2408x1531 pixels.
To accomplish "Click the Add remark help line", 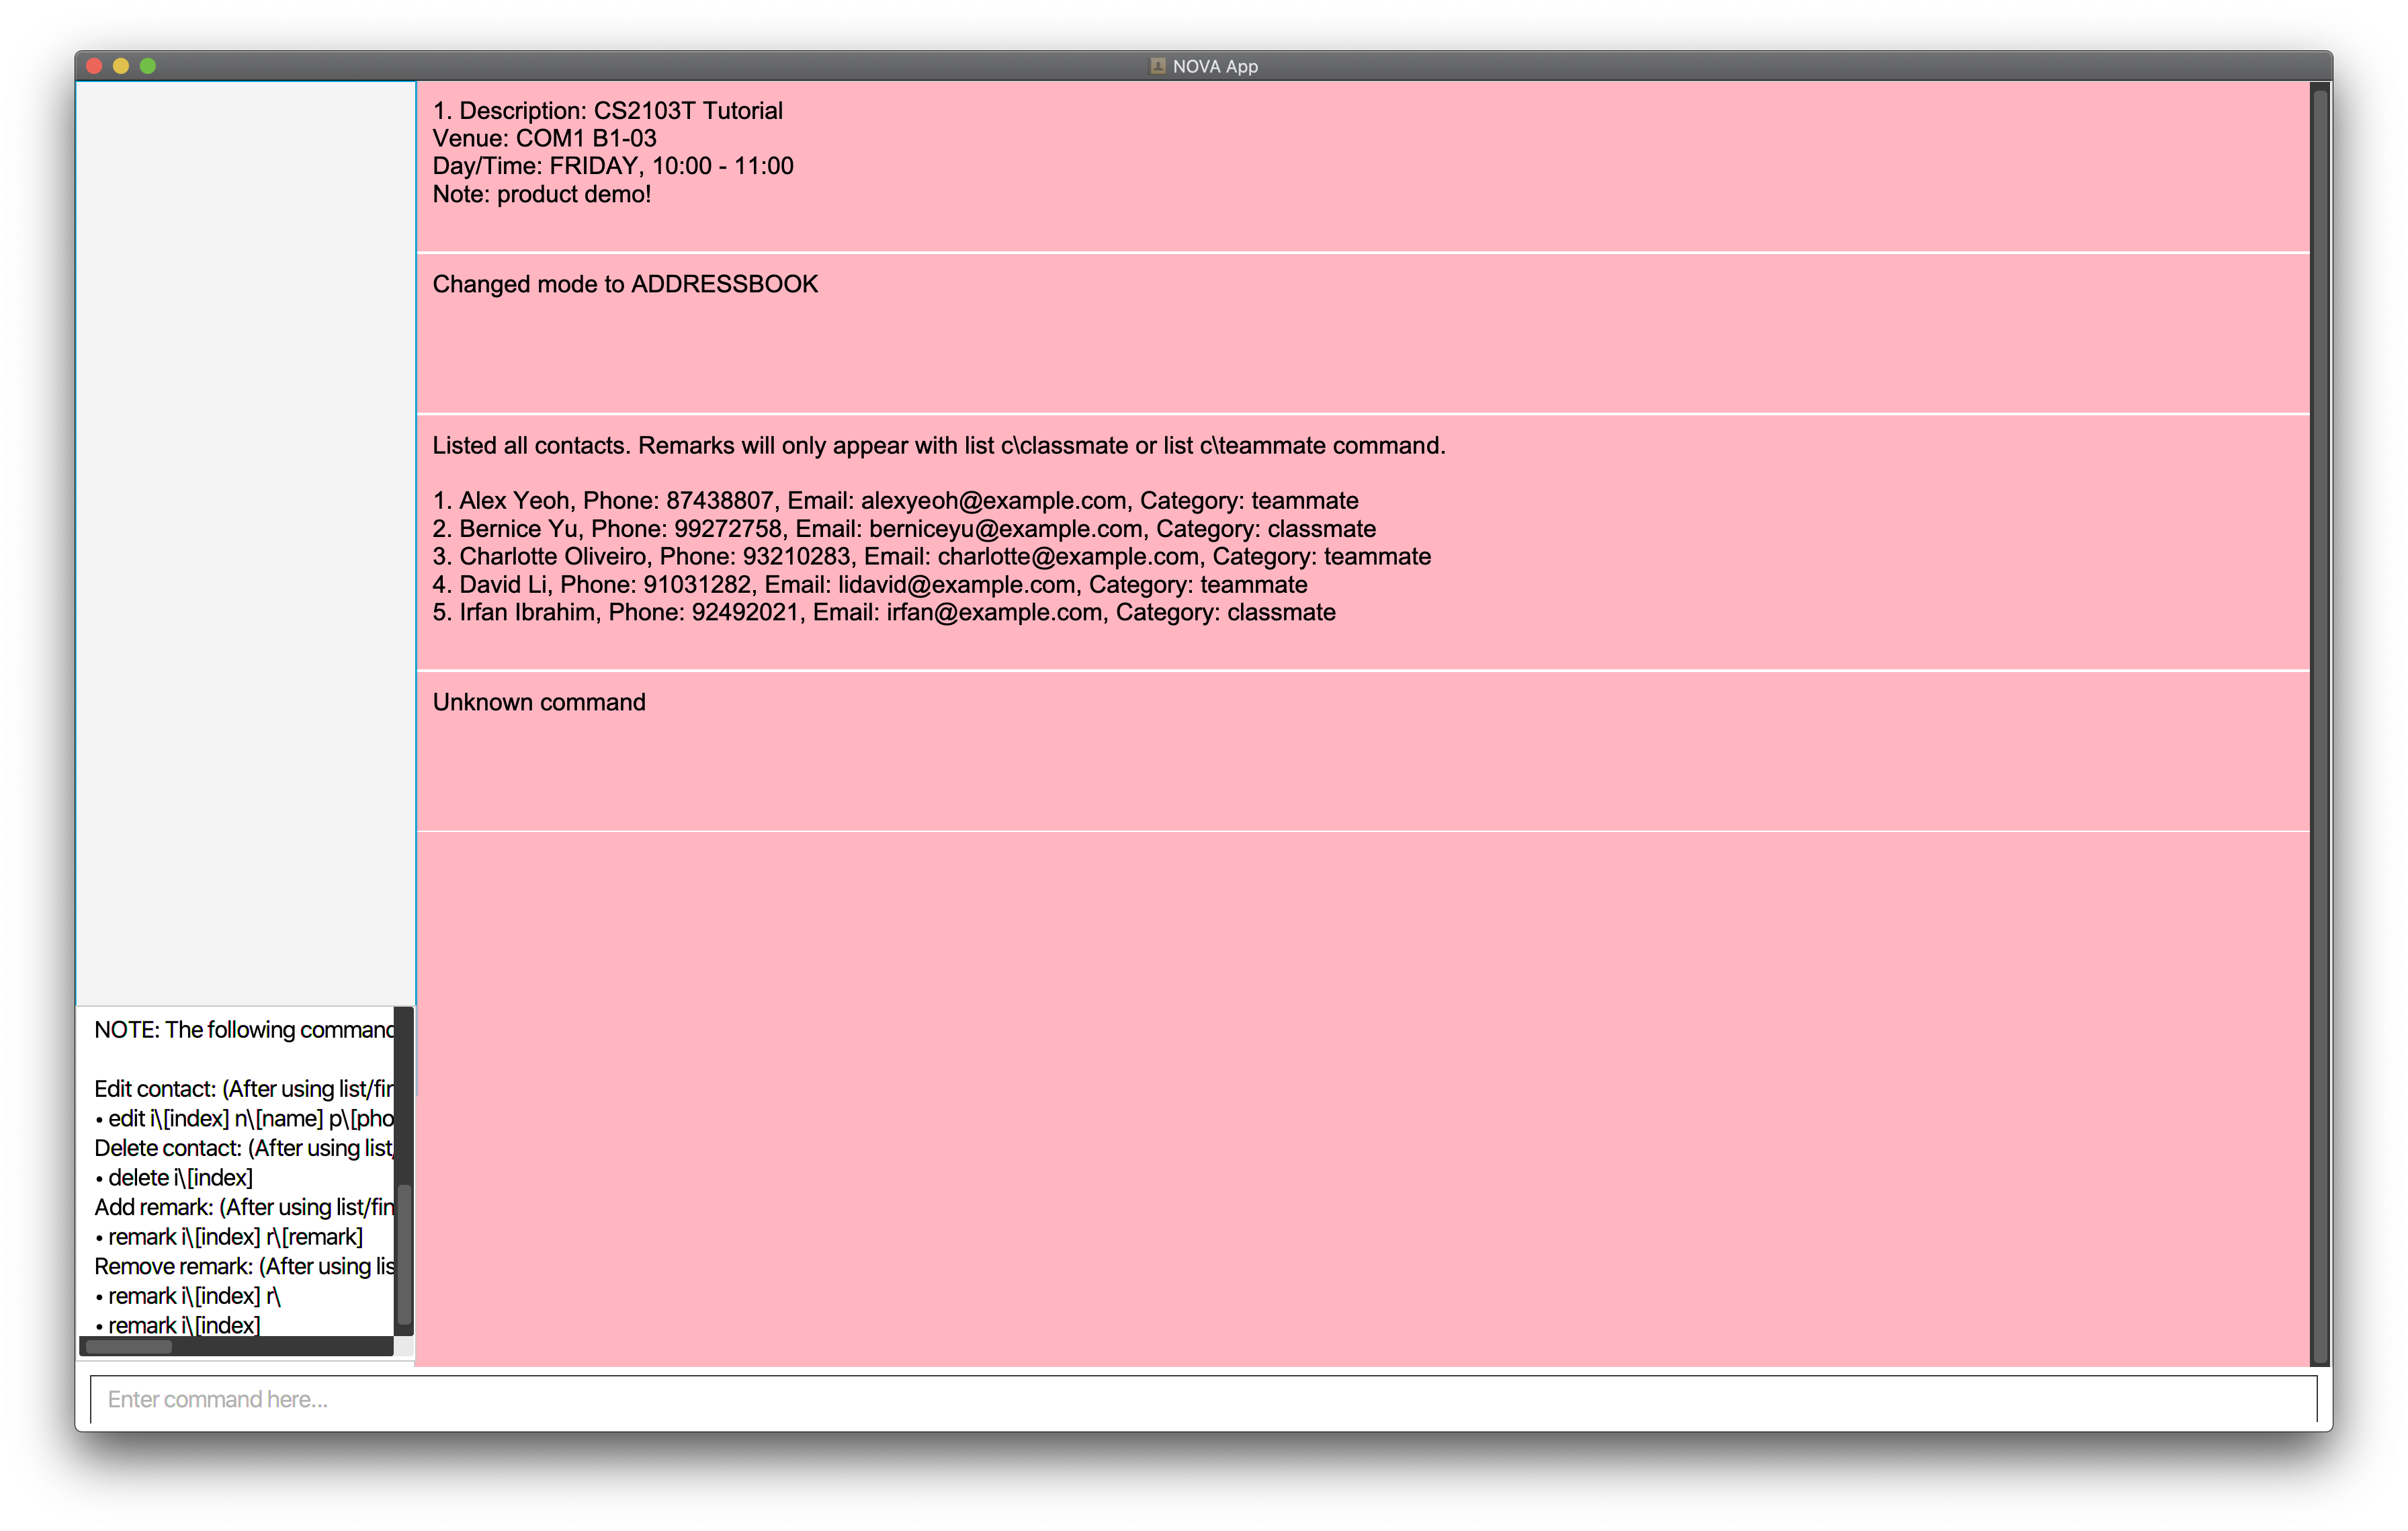I will click(x=243, y=1207).
